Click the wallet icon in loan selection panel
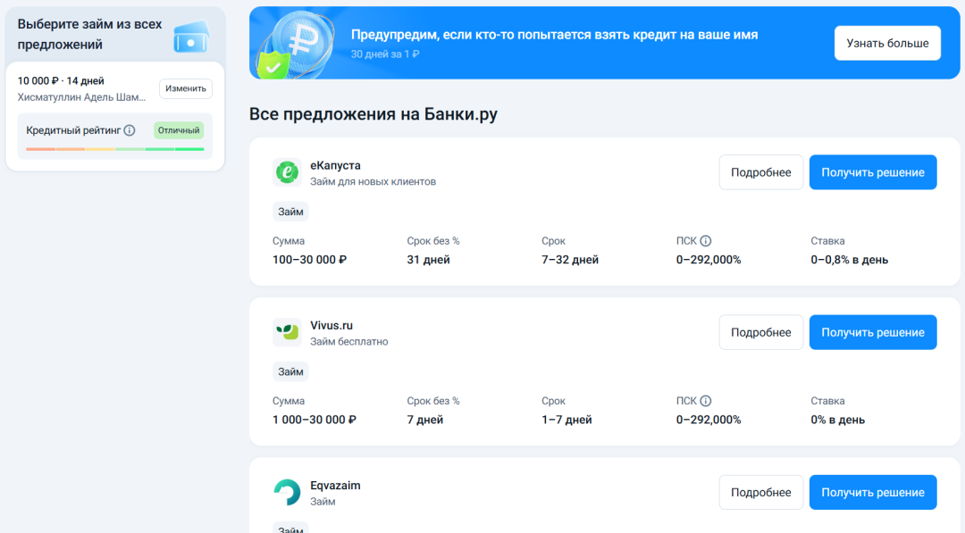Image resolution: width=965 pixels, height=533 pixels. tap(191, 37)
